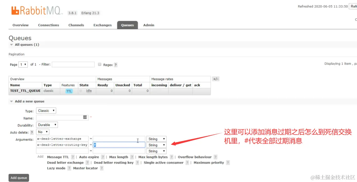Show help for Single active consumer
Image resolution: width=357 pixels, height=182 pixels.
(187, 163)
